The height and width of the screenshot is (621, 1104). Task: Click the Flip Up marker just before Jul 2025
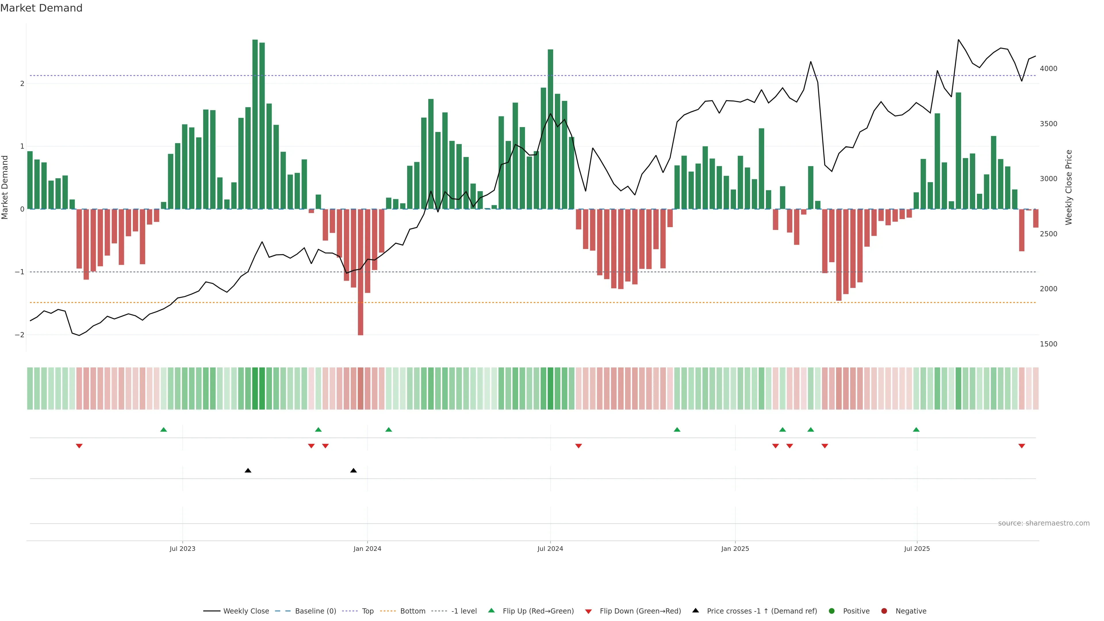916,430
